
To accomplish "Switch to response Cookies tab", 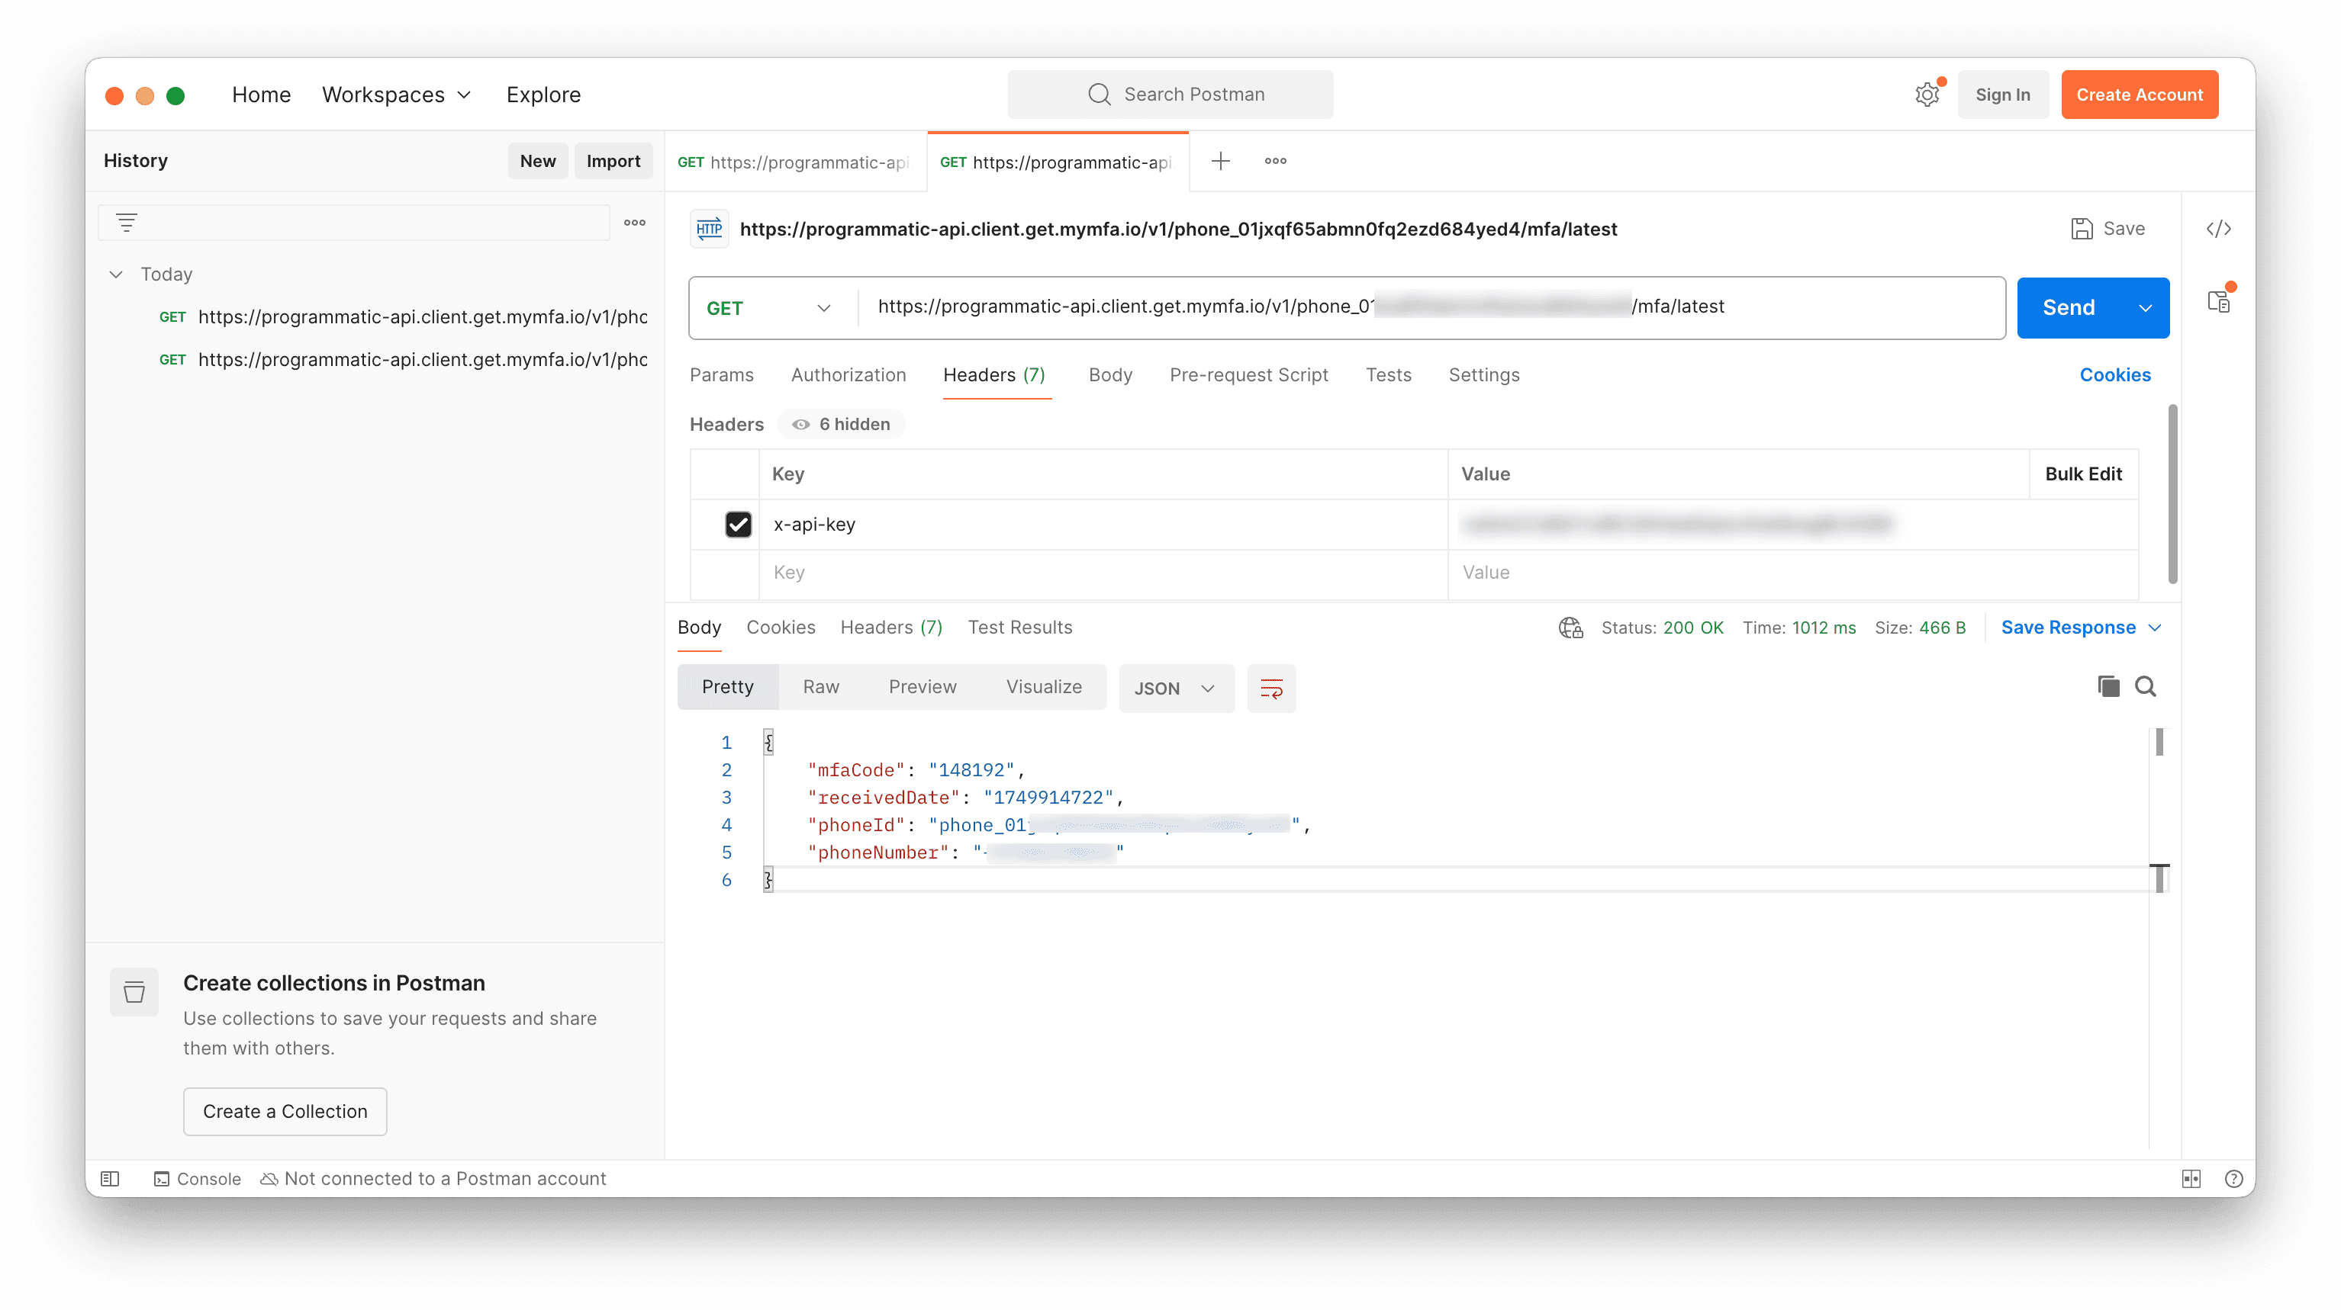I will [x=780, y=628].
